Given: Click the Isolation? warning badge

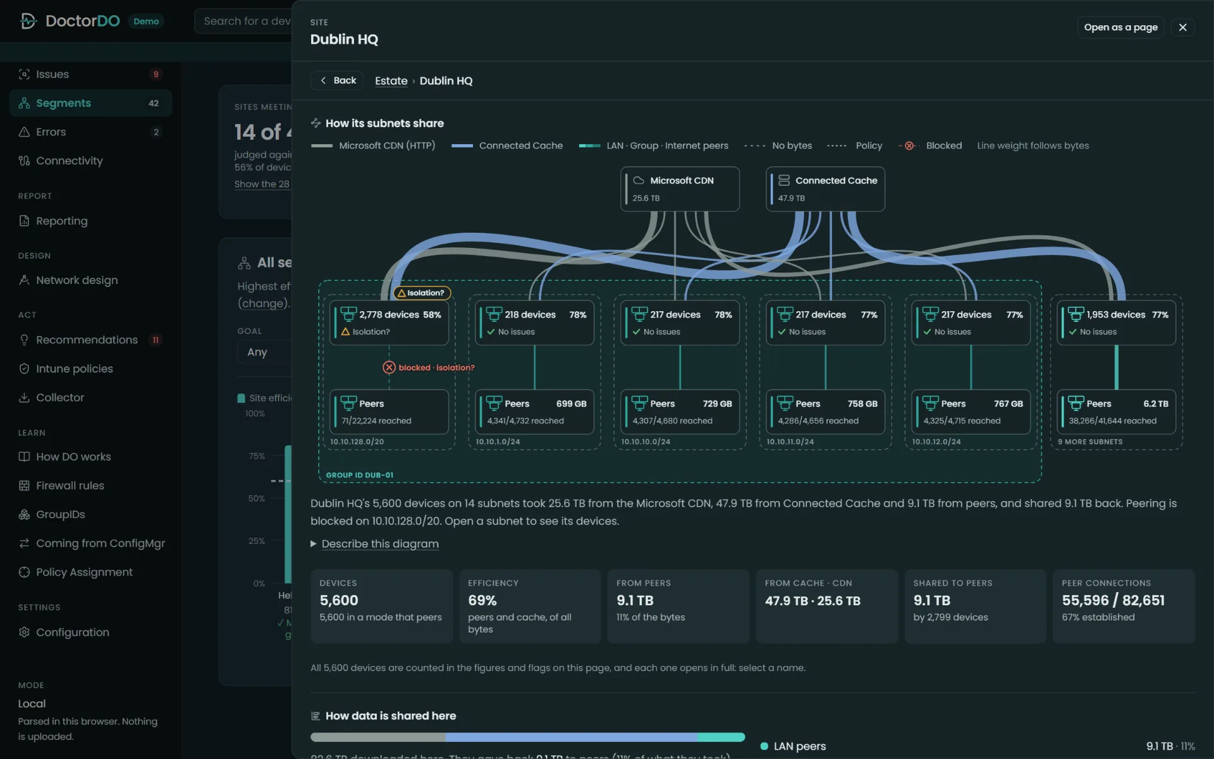Looking at the screenshot, I should click(x=422, y=293).
